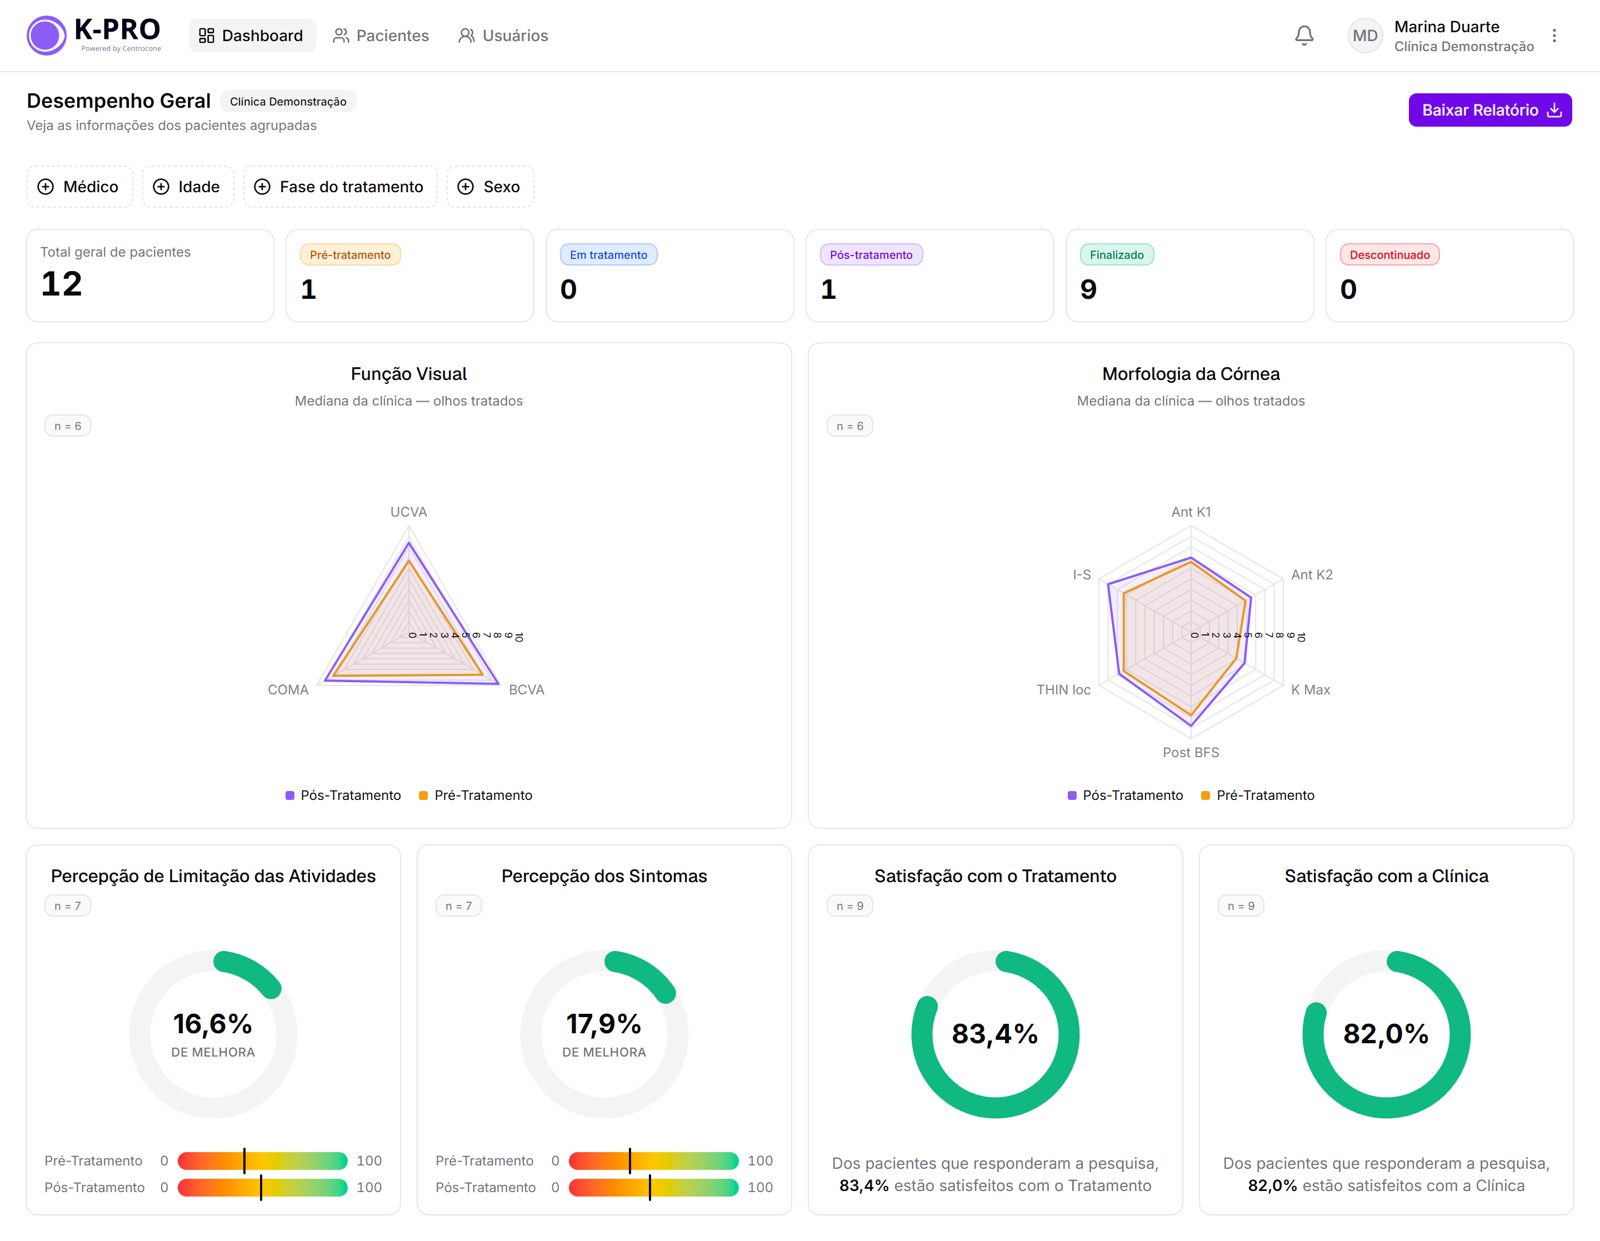Click Pré-Tratamento bar in Limitação das Atividades
Viewport: 1600px width, 1241px height.
point(262,1160)
